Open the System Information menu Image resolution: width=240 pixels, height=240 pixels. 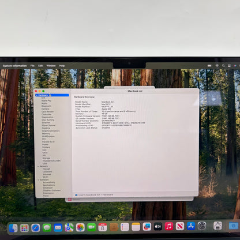pyautogui.click(x=15, y=66)
